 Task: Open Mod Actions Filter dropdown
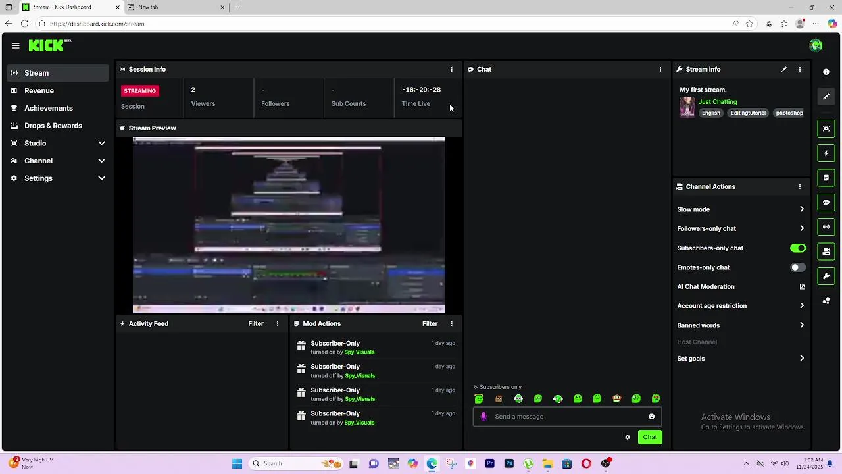point(430,323)
